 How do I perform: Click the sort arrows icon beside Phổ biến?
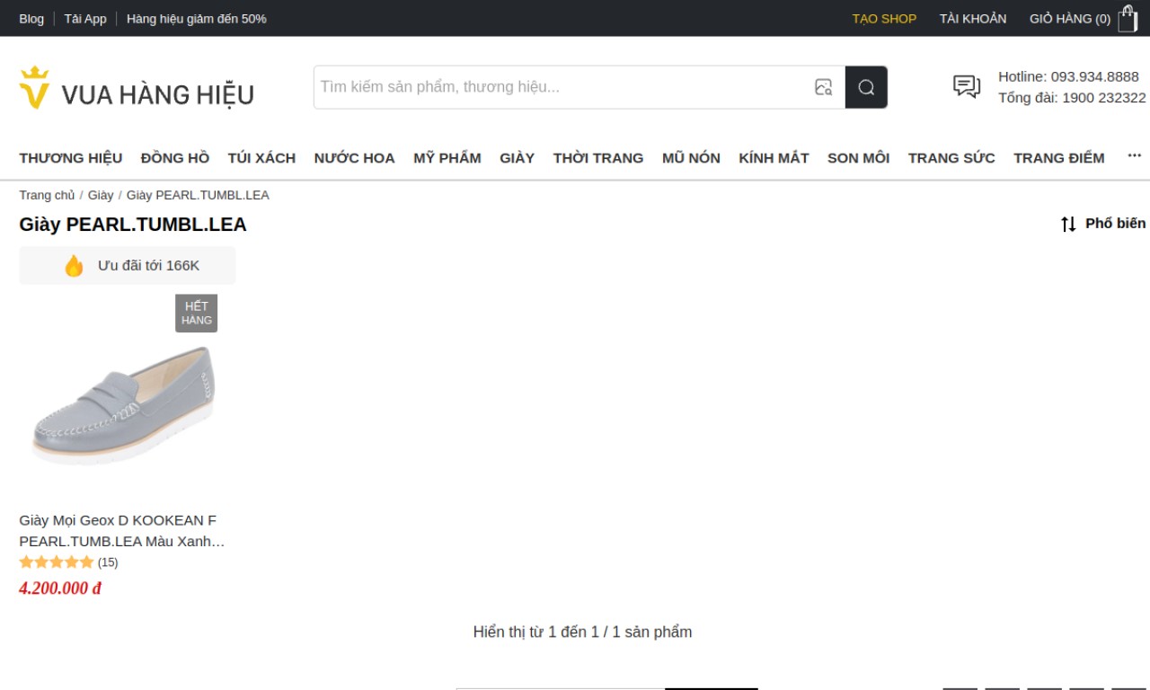pos(1068,224)
